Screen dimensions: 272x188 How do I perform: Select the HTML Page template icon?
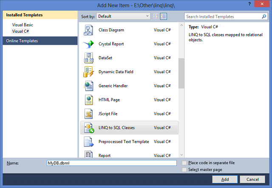pos(89,100)
